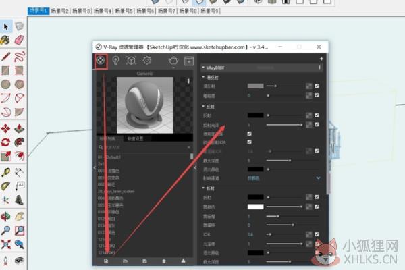Select the Orbit camera tool
405x270 pixels.
[x=5, y=217]
